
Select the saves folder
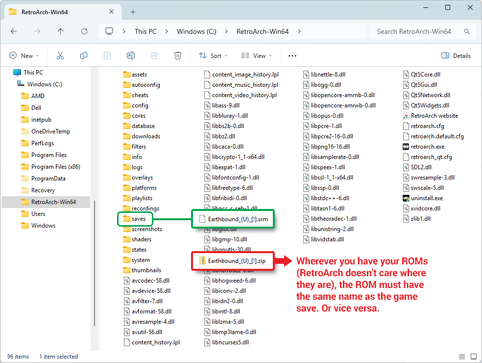134,219
